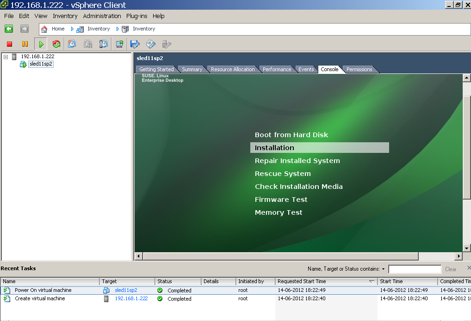Screen dimensions: 471x321
Task: Collapse the 192.168.1.222 host tree node
Action: (6, 56)
